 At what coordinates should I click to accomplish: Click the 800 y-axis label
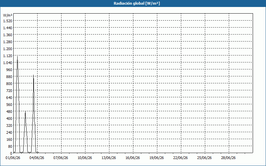tap(9, 84)
